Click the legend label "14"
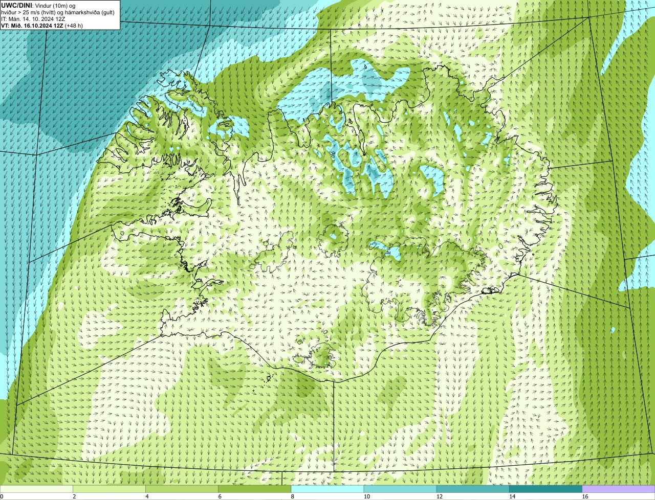The width and height of the screenshot is (655, 500). point(512,496)
